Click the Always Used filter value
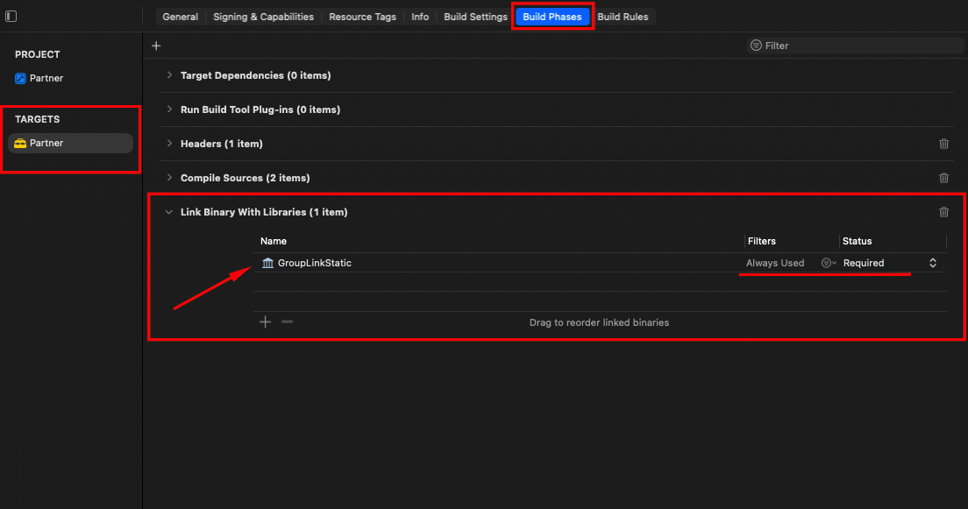The width and height of the screenshot is (968, 509). point(775,263)
